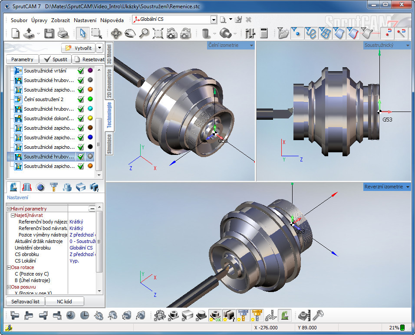Switch to the 3D Model tab
Screen dimensions: 415x335
pyautogui.click(x=109, y=53)
